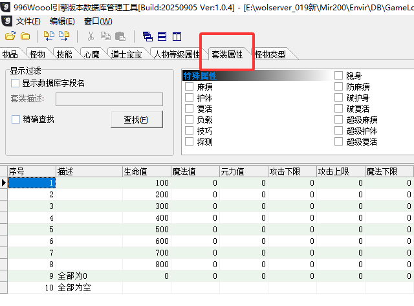Open the 文件(F) menu
Image resolution: width=414 pixels, height=306 pixels.
coord(28,21)
